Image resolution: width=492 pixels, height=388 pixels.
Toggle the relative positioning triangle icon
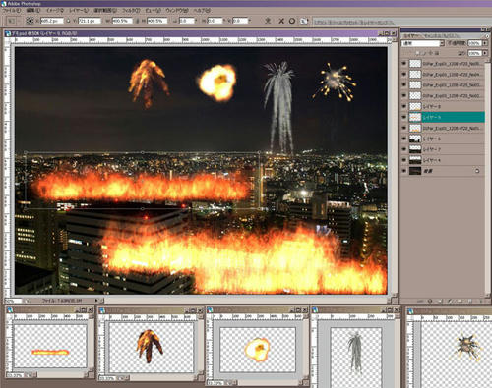pyautogui.click(x=68, y=21)
